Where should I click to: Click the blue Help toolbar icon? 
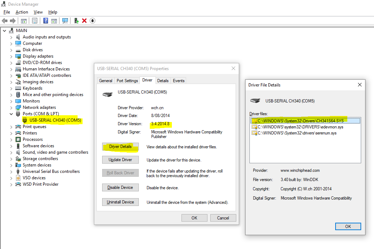[x=46, y=21]
